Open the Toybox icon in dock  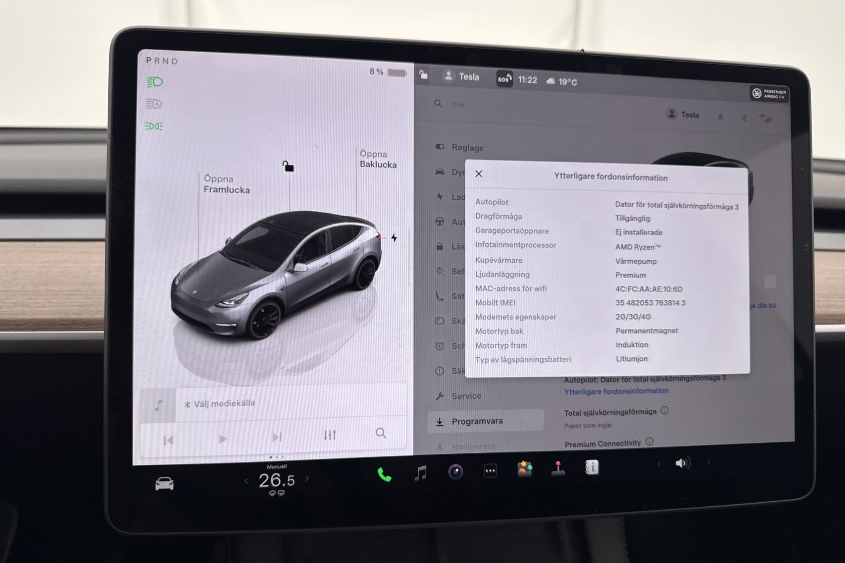pyautogui.click(x=524, y=469)
